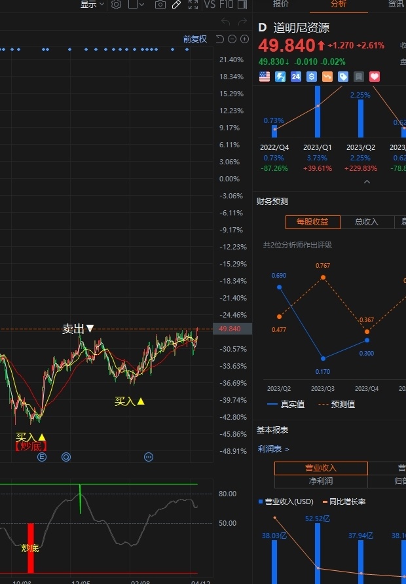Click 共2位分析师作出评级 text

pos(297,245)
